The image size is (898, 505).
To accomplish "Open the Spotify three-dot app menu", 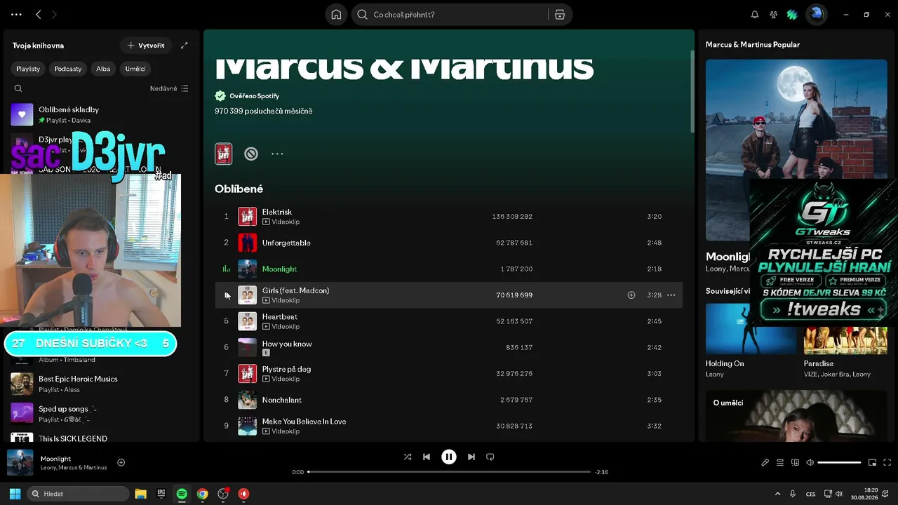I will [x=17, y=14].
